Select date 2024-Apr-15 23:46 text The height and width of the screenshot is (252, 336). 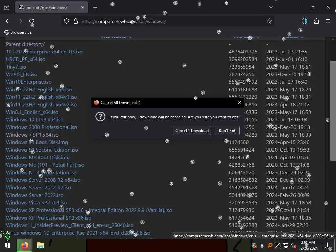[x=288, y=142]
